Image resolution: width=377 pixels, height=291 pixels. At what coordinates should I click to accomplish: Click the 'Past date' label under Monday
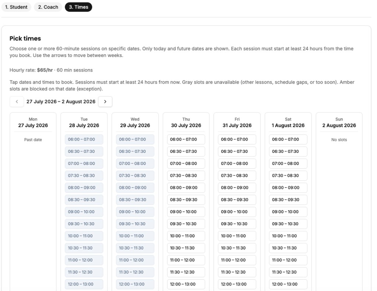tap(33, 140)
